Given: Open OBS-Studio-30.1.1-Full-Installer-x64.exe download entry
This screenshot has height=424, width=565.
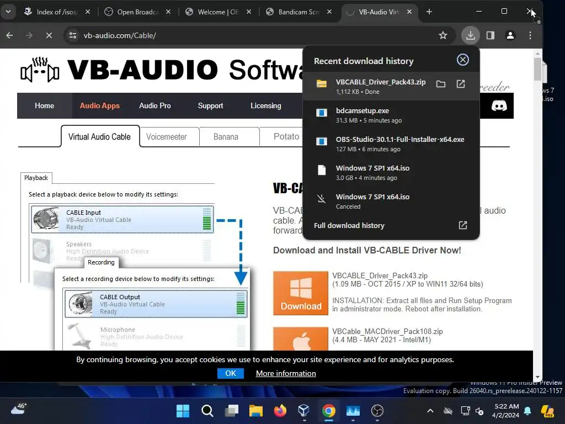Looking at the screenshot, I should (x=391, y=144).
